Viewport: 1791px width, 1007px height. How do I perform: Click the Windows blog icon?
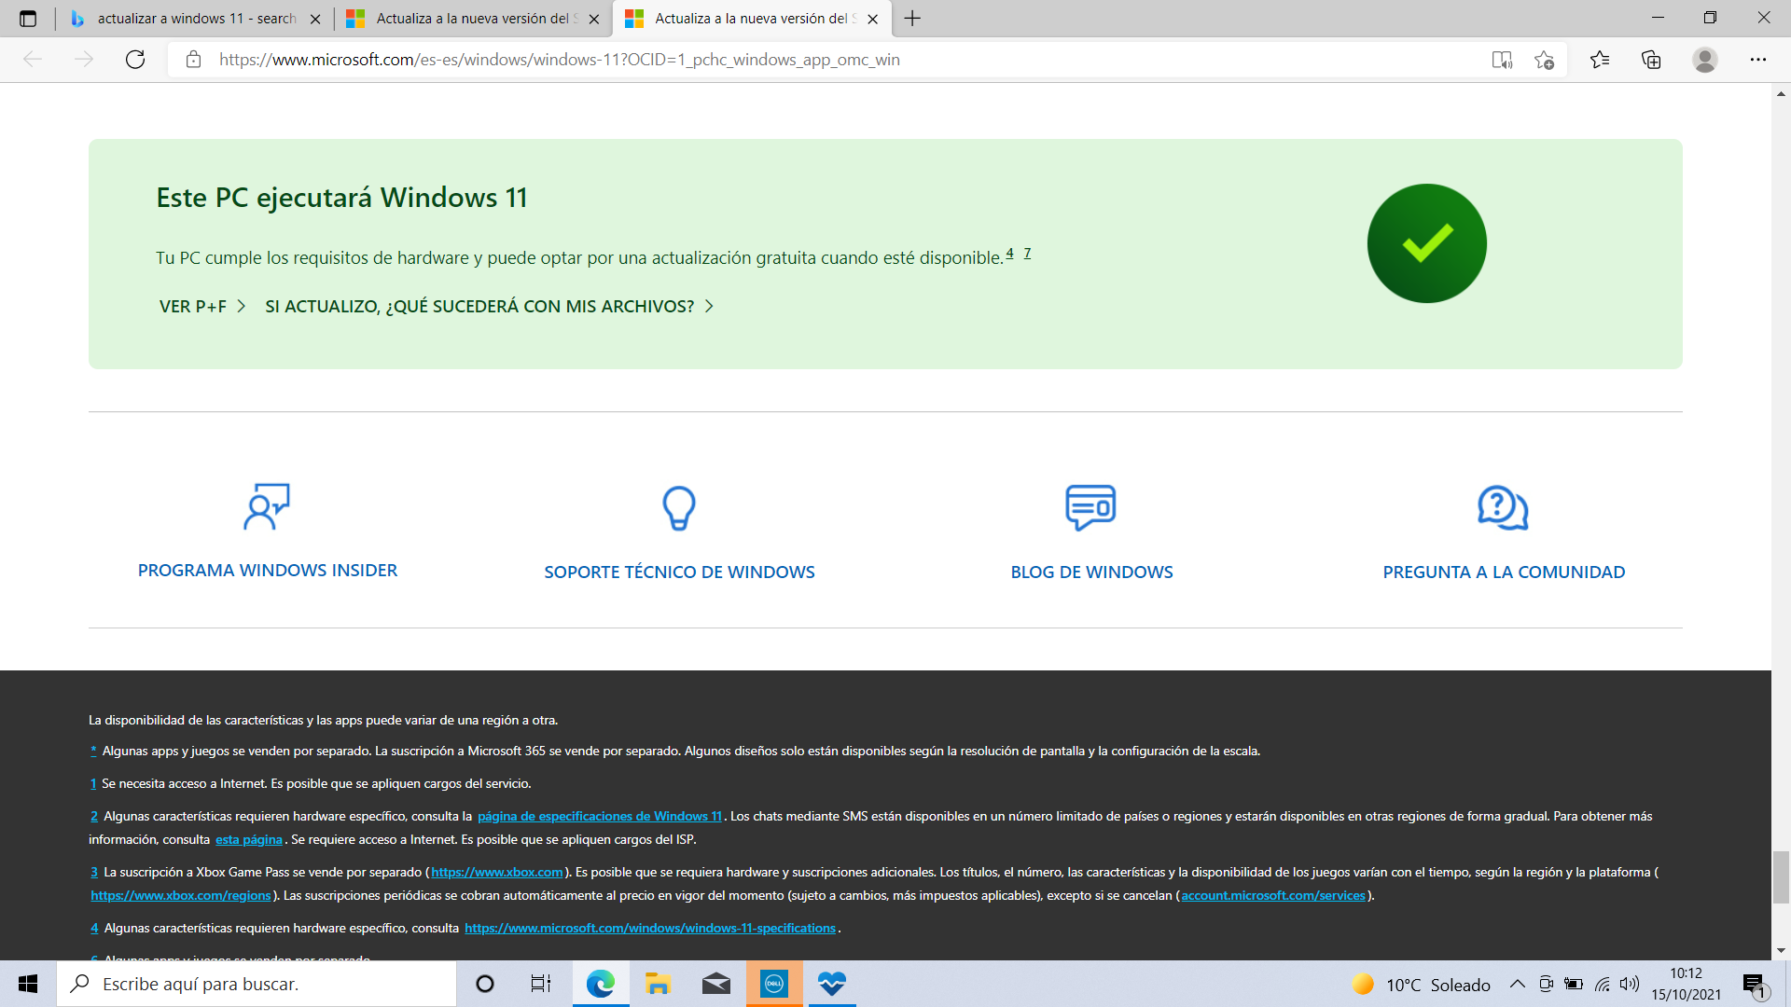(x=1090, y=507)
